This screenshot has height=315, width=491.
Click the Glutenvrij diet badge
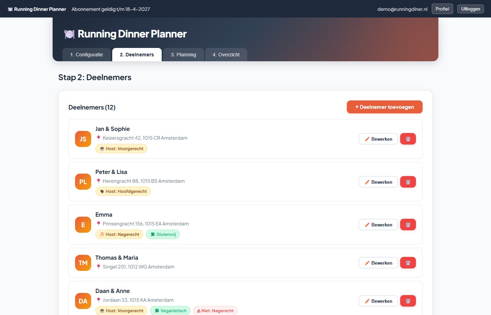click(163, 234)
